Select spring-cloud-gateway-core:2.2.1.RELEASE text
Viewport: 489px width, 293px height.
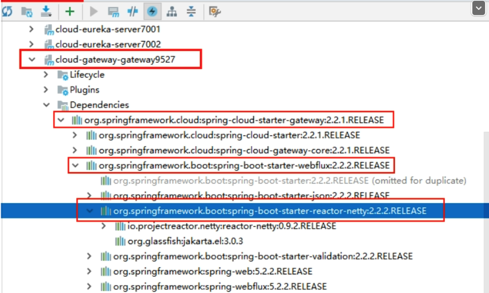pos(244,150)
